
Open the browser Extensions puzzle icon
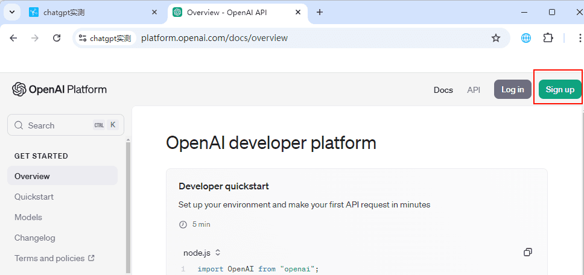click(x=548, y=38)
